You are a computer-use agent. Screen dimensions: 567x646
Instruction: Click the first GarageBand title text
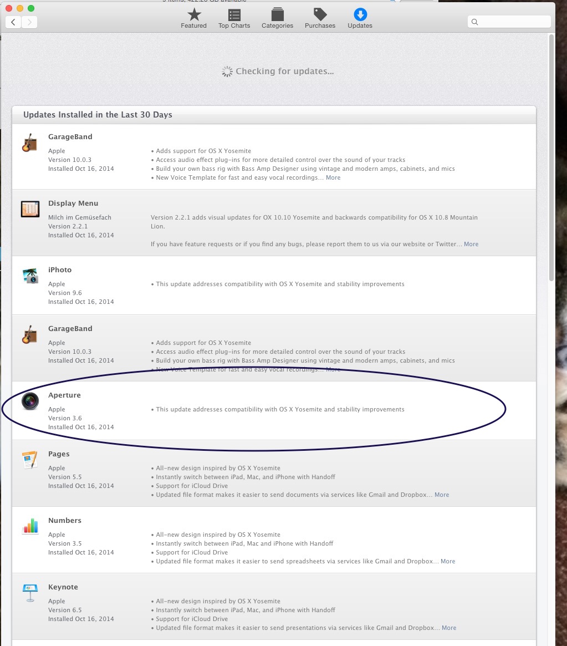[70, 137]
